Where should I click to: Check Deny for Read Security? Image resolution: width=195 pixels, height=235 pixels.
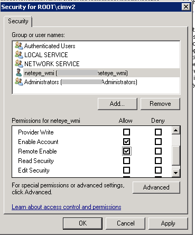pos(158,161)
